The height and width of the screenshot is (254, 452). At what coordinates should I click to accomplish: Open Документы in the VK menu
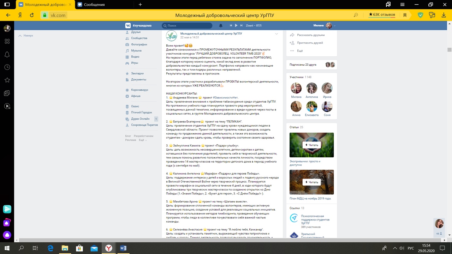pyautogui.click(x=138, y=80)
